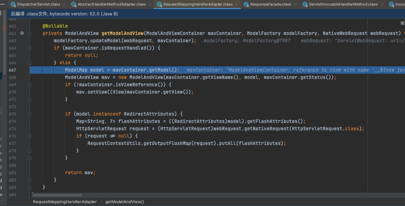Click the RequestMappingHandlerAdapter breadcrumb
405x206 pixels.
(65, 202)
